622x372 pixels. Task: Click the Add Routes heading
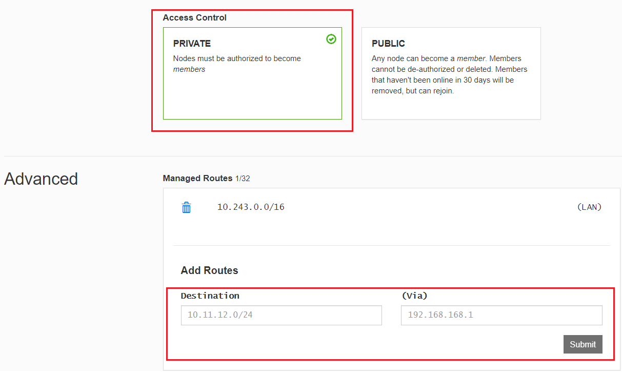click(209, 270)
